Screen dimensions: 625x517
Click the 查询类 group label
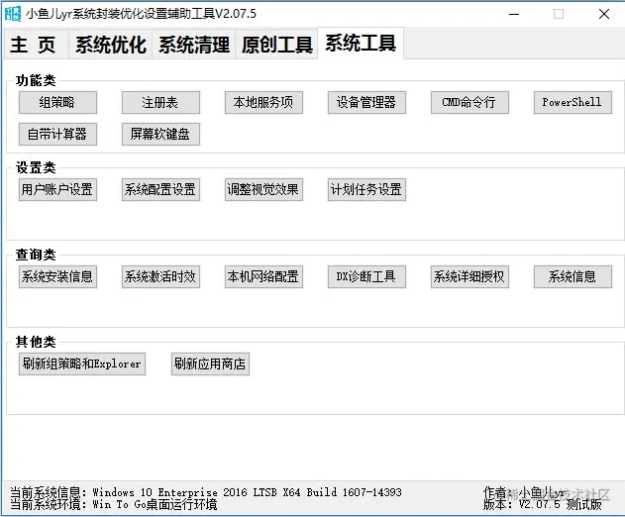(x=36, y=255)
